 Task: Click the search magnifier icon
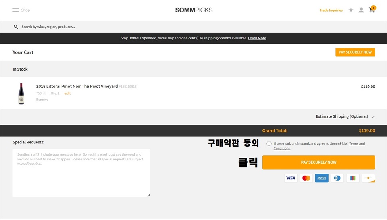pyautogui.click(x=16, y=27)
